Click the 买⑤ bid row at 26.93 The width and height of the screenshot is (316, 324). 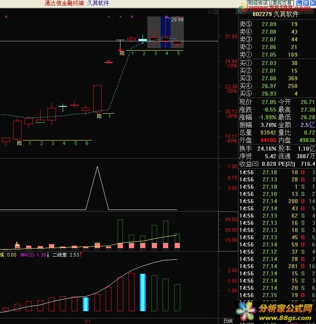coord(277,94)
